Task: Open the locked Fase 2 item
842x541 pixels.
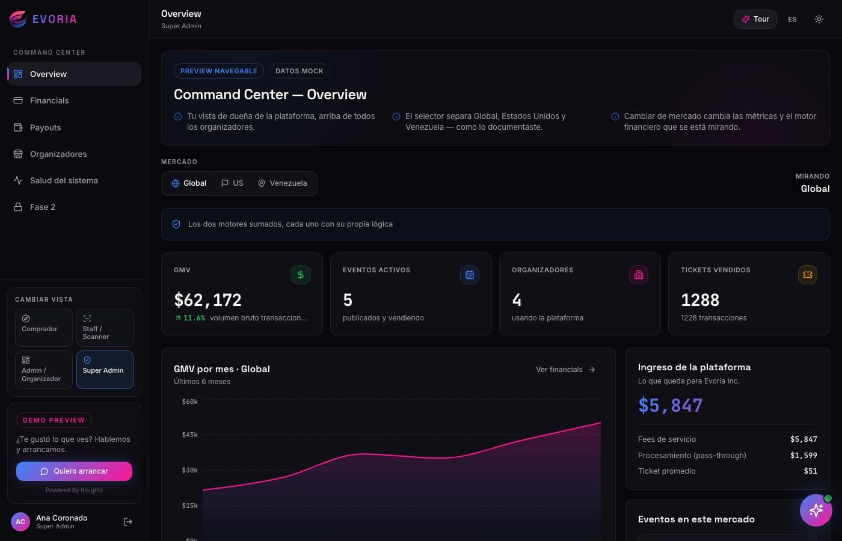Action: pyautogui.click(x=74, y=207)
